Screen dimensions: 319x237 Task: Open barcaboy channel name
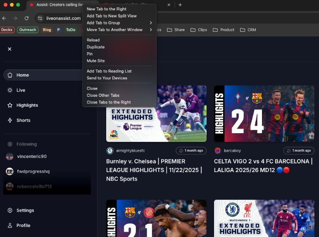tap(232, 151)
